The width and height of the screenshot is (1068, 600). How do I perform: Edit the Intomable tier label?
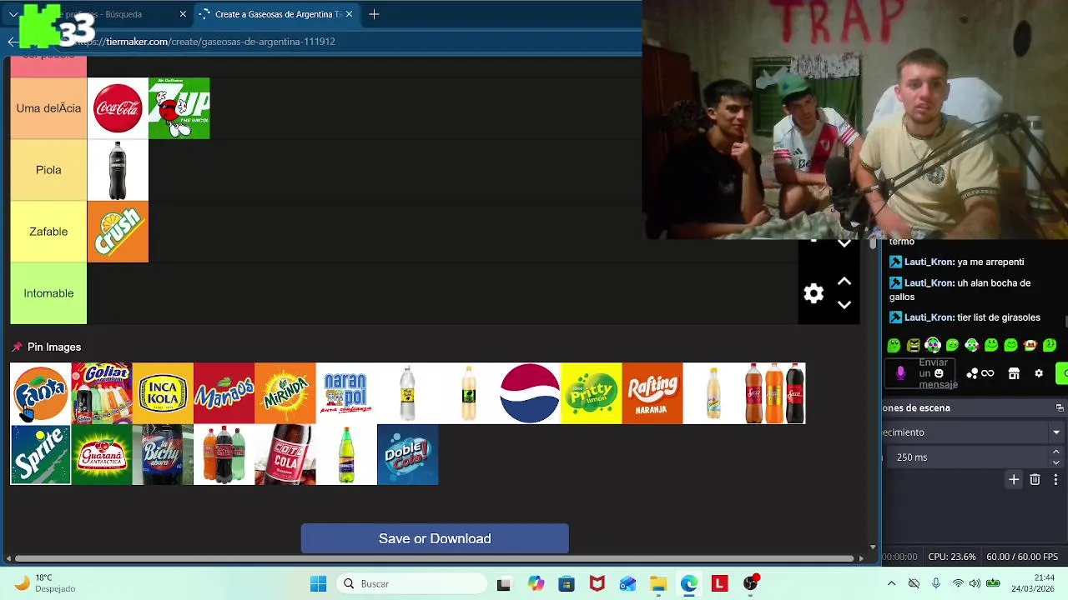[x=48, y=293]
